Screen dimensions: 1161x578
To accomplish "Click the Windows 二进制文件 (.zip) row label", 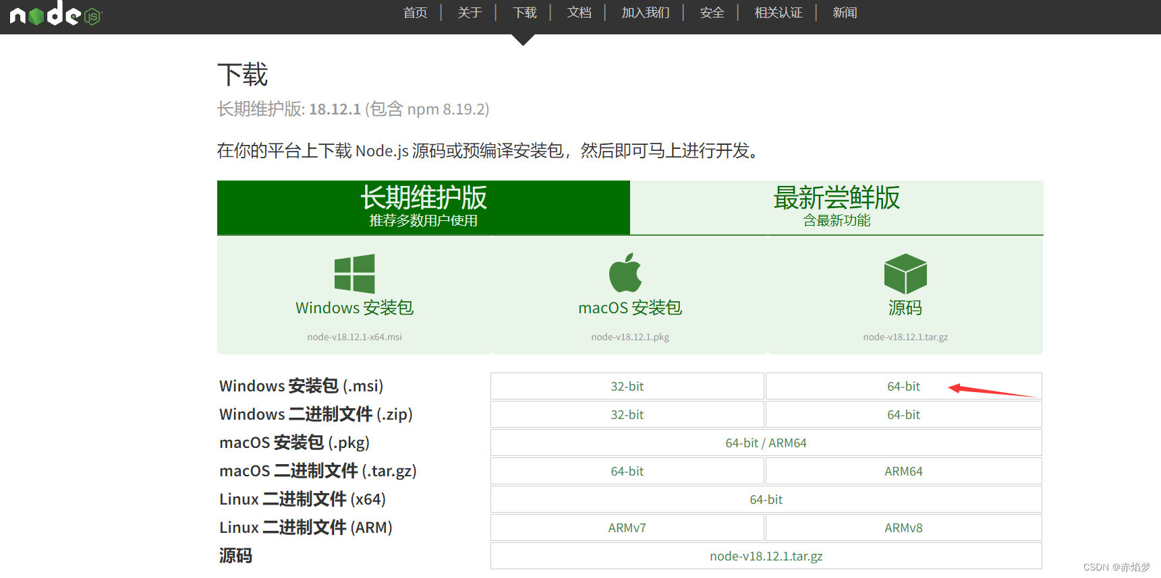I will [x=316, y=414].
